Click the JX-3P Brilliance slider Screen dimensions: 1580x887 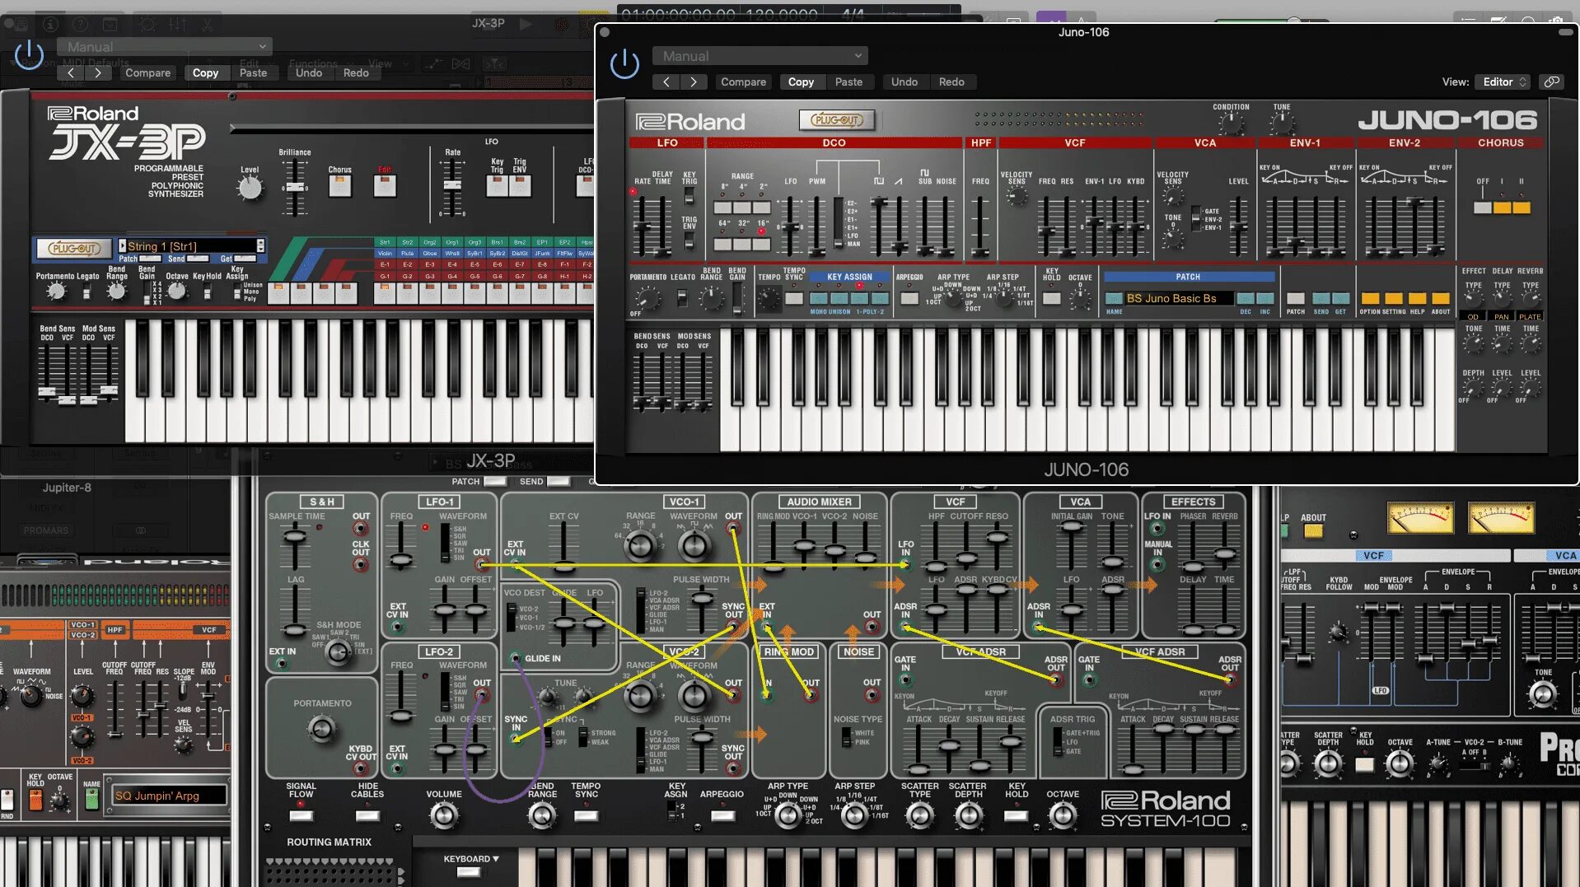coord(294,188)
